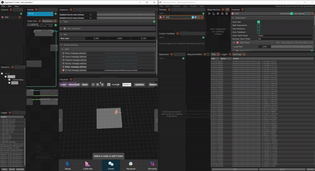Screen dimensions: 315x171
Task: Open the World dropdown in Visualizer
Action: point(127,84)
